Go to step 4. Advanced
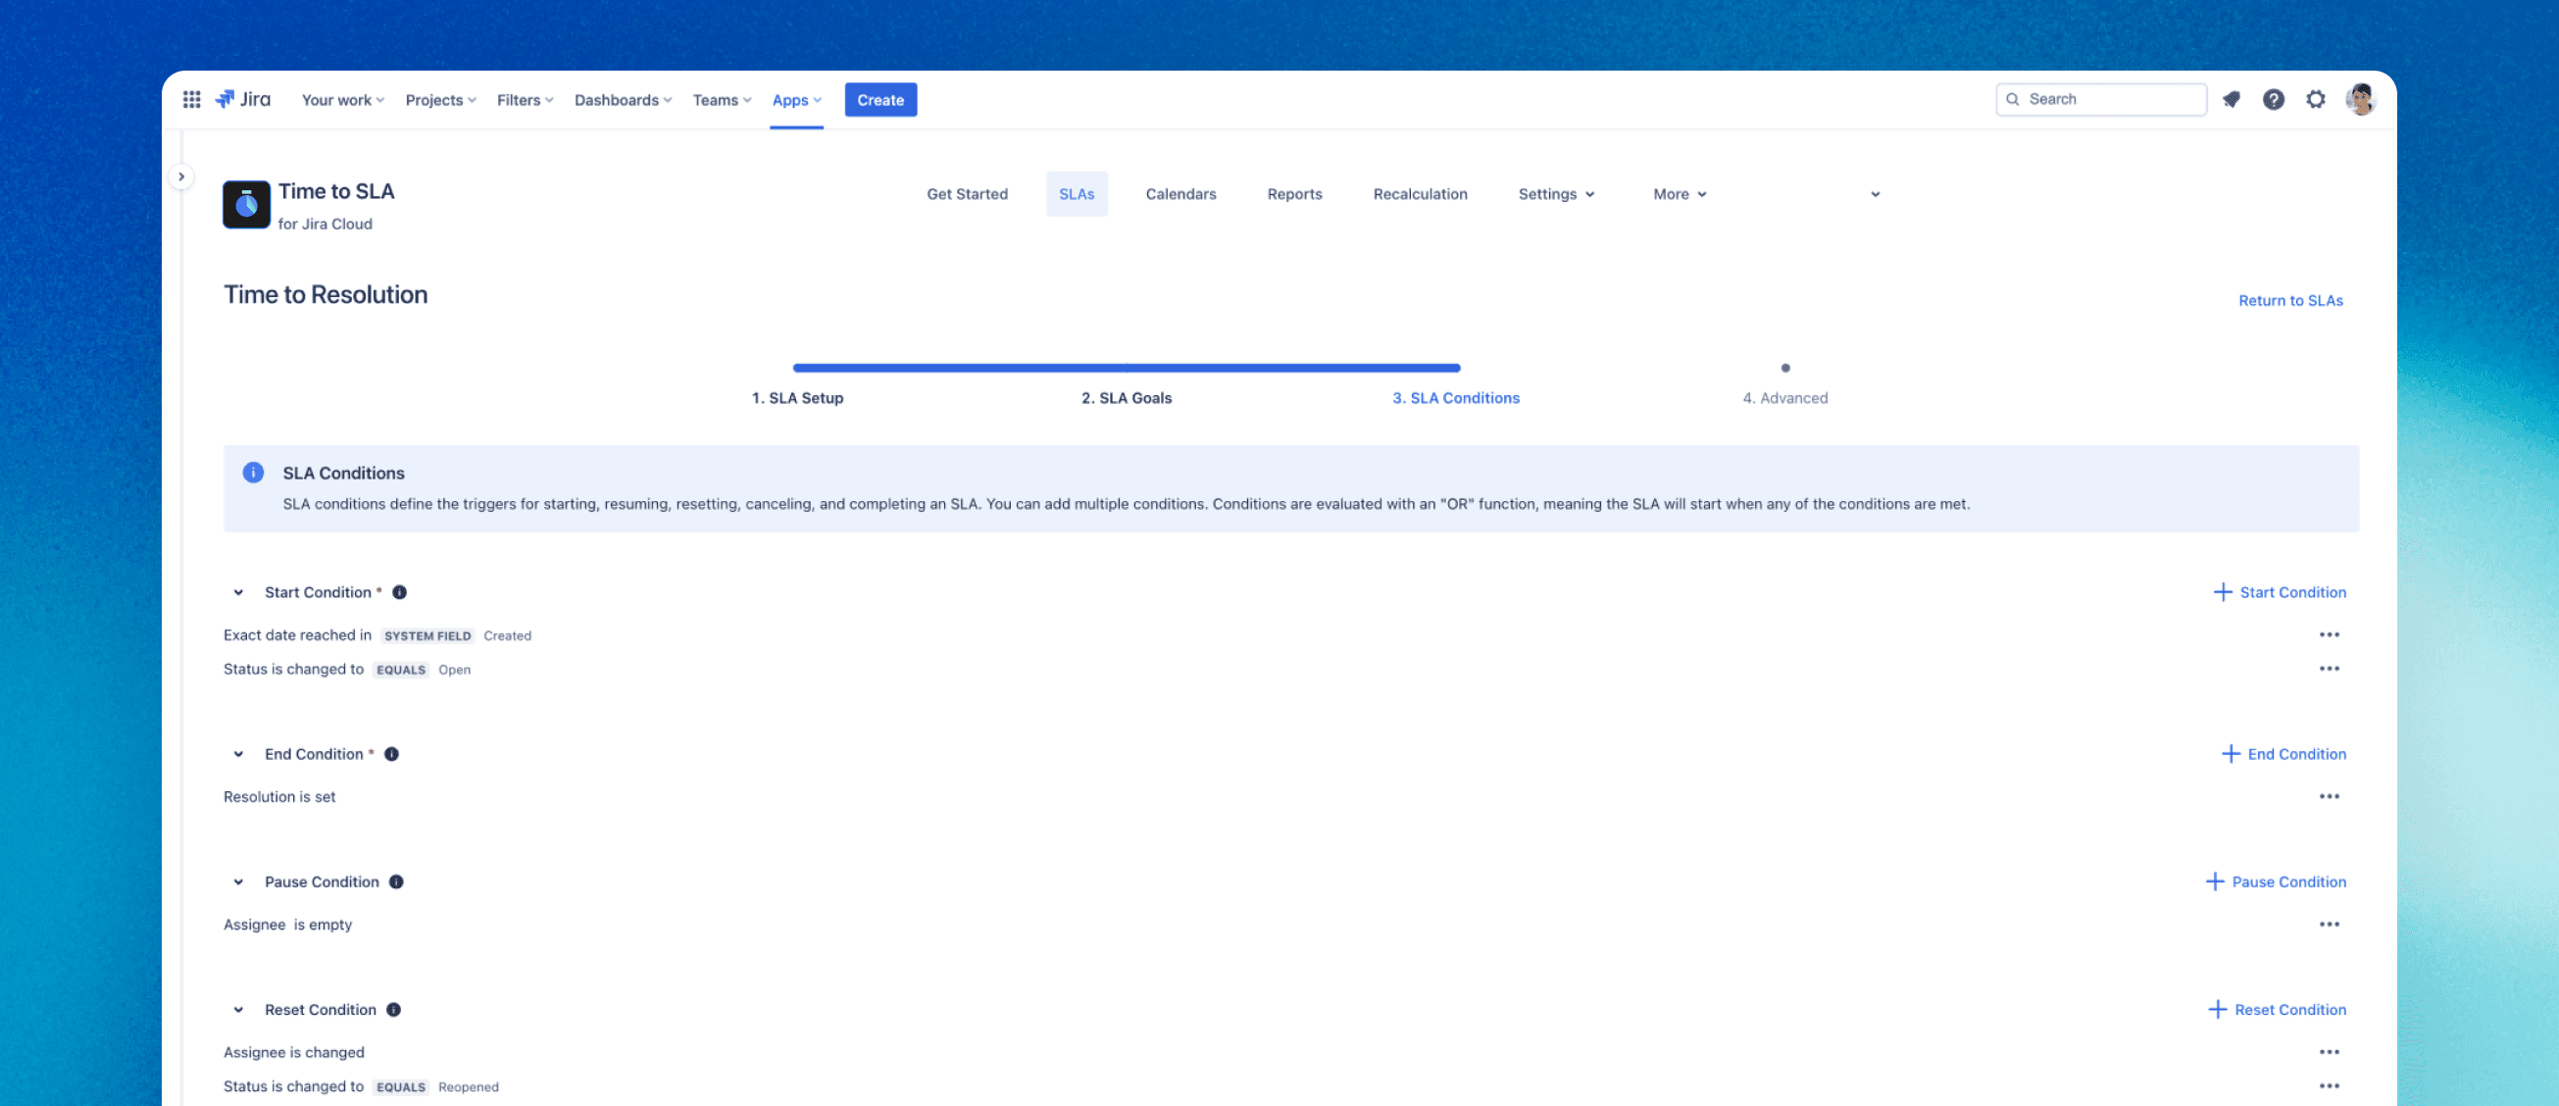The image size is (2559, 1106). pos(1784,397)
